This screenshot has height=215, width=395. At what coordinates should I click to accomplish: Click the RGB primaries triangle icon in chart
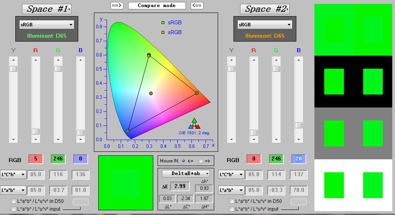(194, 124)
